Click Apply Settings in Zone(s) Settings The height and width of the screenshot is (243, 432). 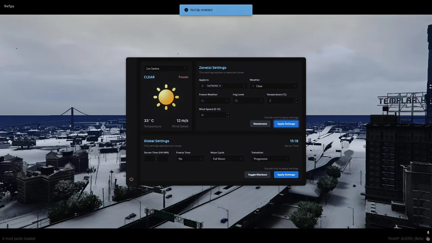286,124
